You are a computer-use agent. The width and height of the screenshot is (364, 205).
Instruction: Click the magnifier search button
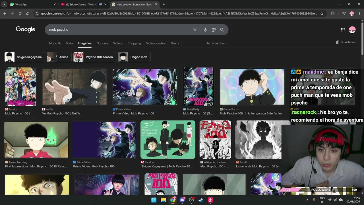[222, 30]
